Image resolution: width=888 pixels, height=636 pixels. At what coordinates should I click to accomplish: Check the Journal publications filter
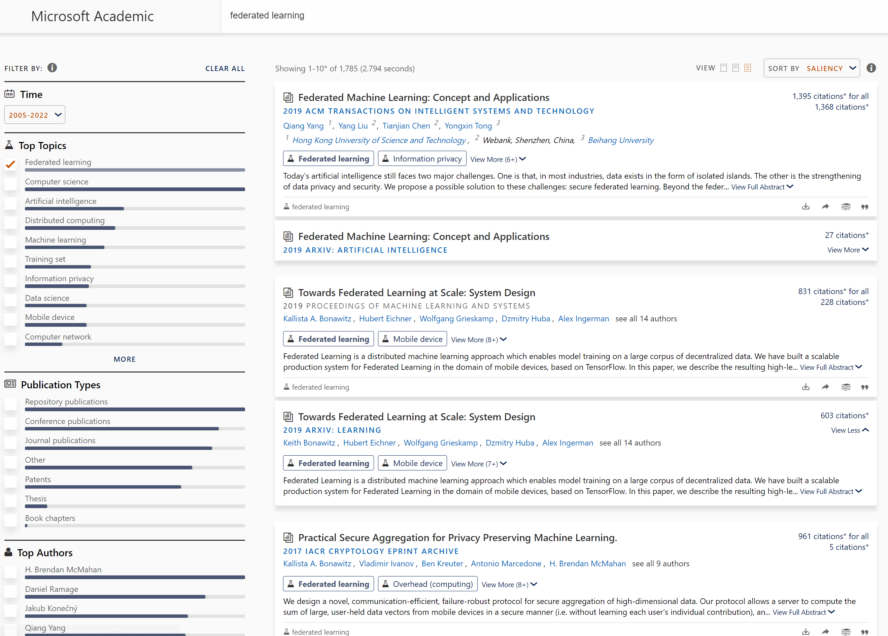point(10,443)
